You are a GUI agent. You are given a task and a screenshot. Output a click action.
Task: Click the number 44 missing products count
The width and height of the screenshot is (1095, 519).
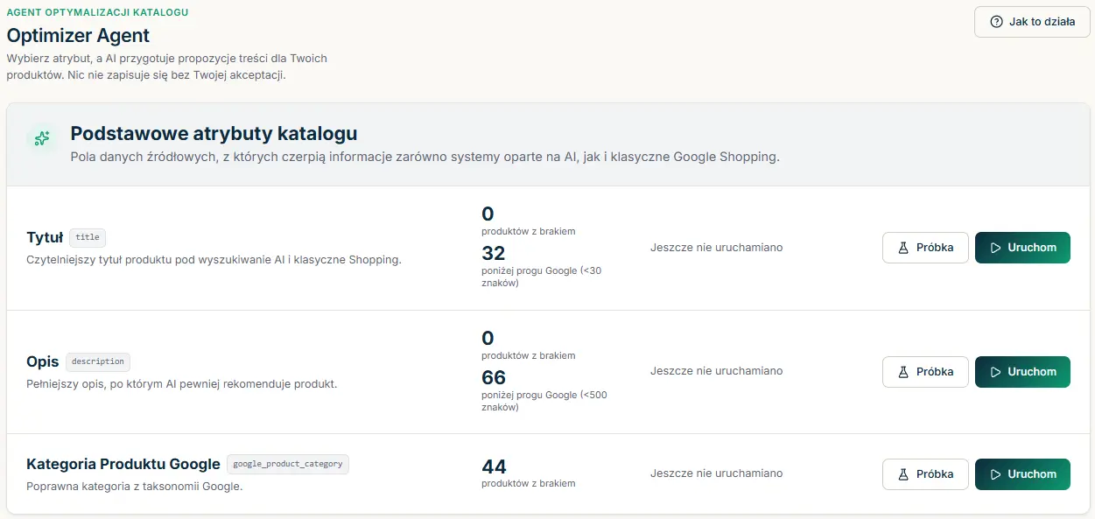point(495,466)
